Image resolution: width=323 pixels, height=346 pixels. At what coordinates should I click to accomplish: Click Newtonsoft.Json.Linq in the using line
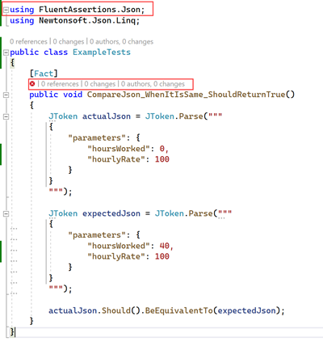pos(87,21)
